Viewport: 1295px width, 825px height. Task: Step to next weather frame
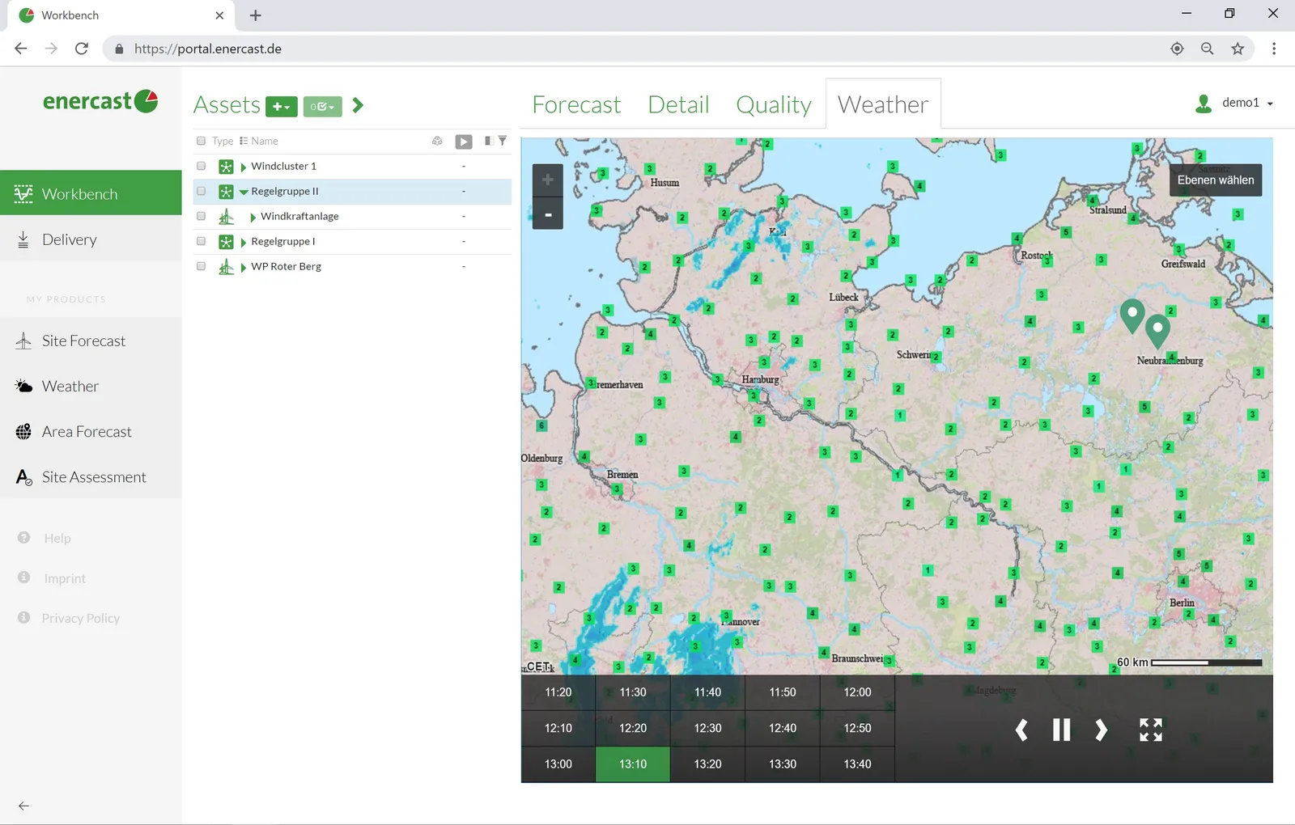1101,730
